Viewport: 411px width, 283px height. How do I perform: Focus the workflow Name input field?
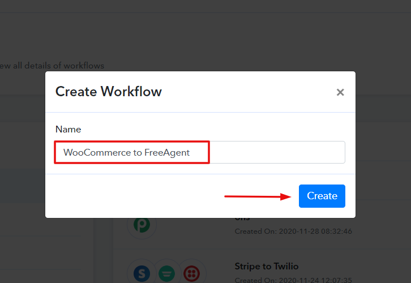(x=200, y=152)
